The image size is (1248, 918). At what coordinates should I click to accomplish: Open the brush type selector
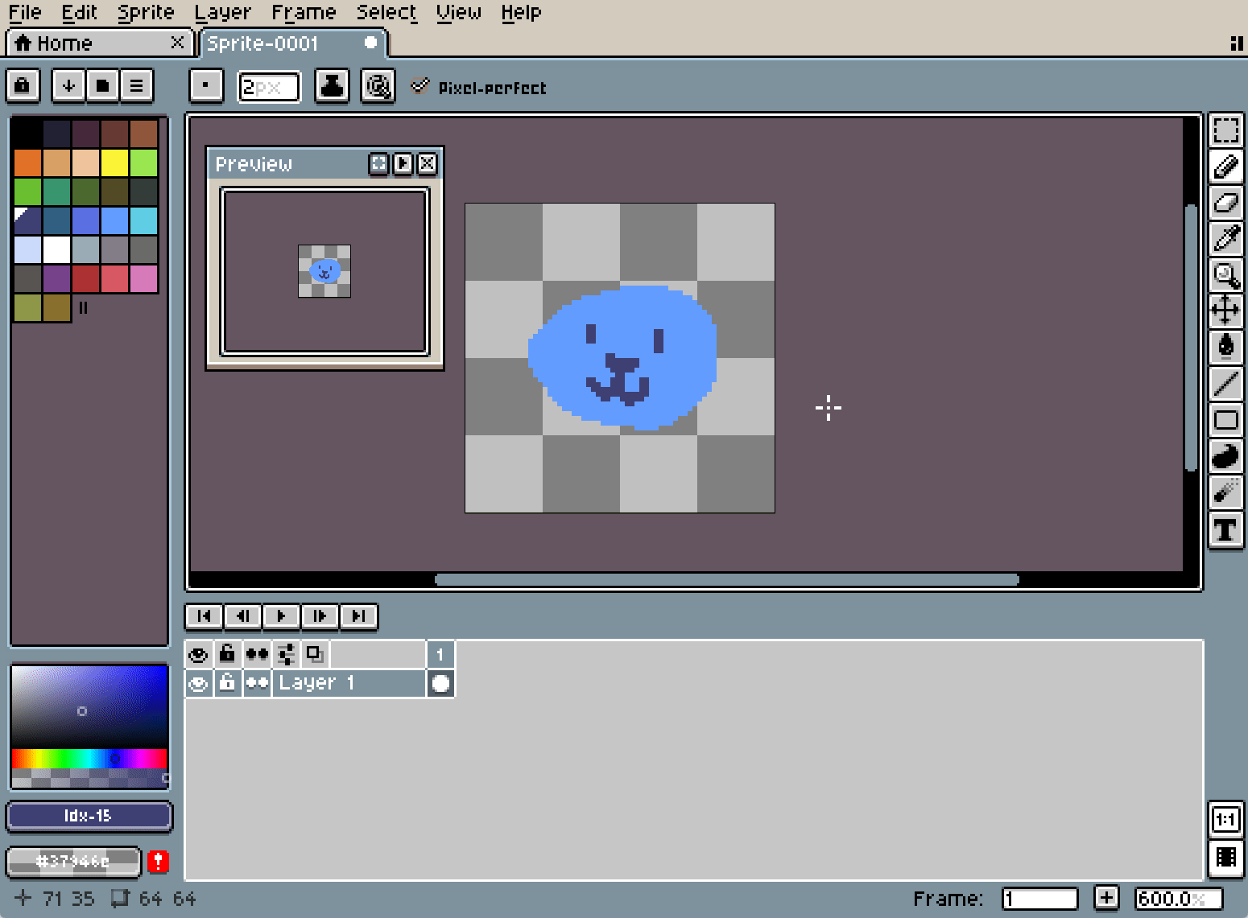tap(206, 85)
